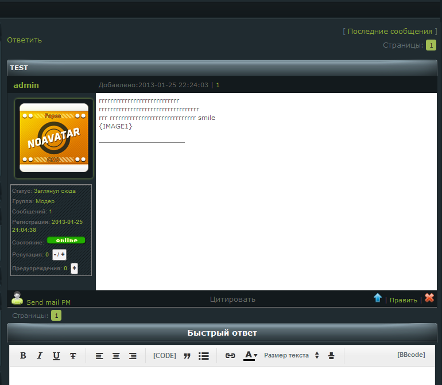Toggle underline text formatting
This screenshot has height=385, width=442.
(x=56, y=356)
